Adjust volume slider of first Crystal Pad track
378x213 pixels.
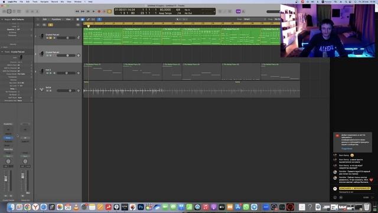tap(66, 38)
